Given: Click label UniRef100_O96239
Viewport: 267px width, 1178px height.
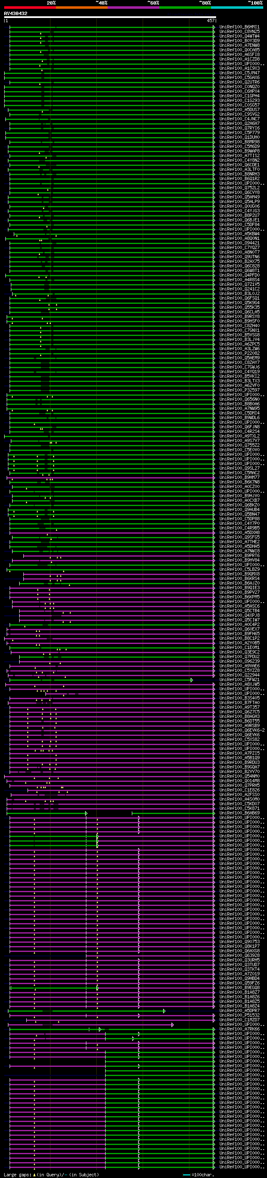Looking at the screenshot, I should (x=239, y=661).
